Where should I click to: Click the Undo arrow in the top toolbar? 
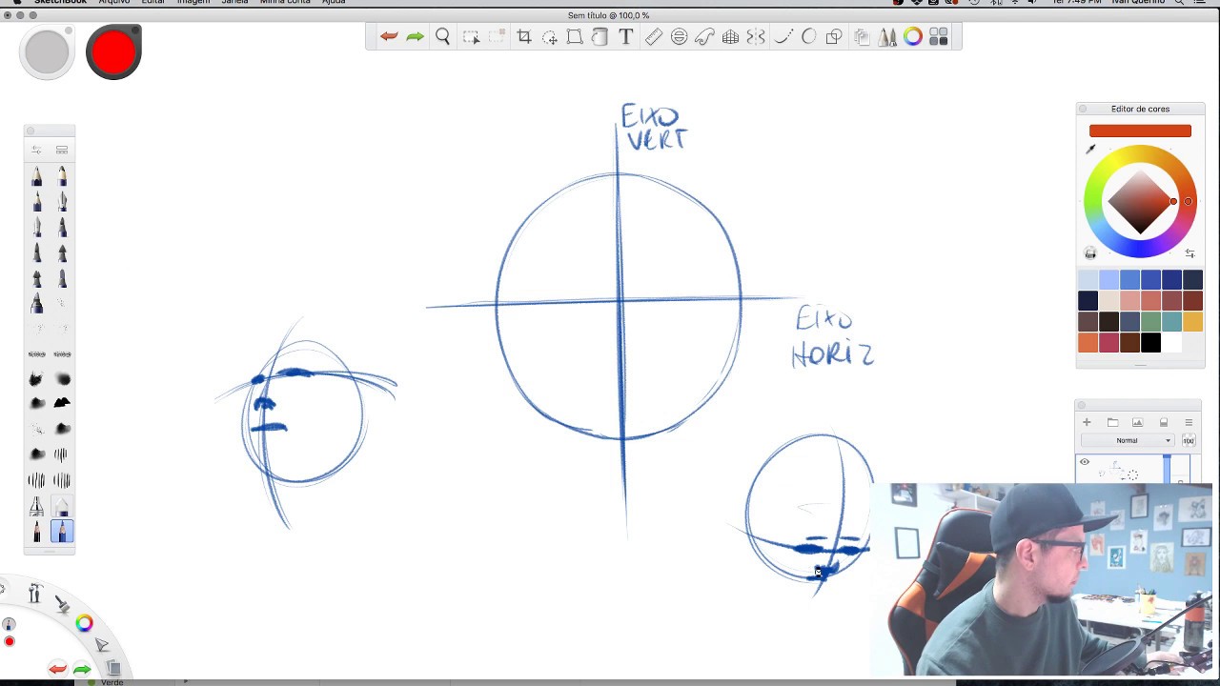coord(389,37)
